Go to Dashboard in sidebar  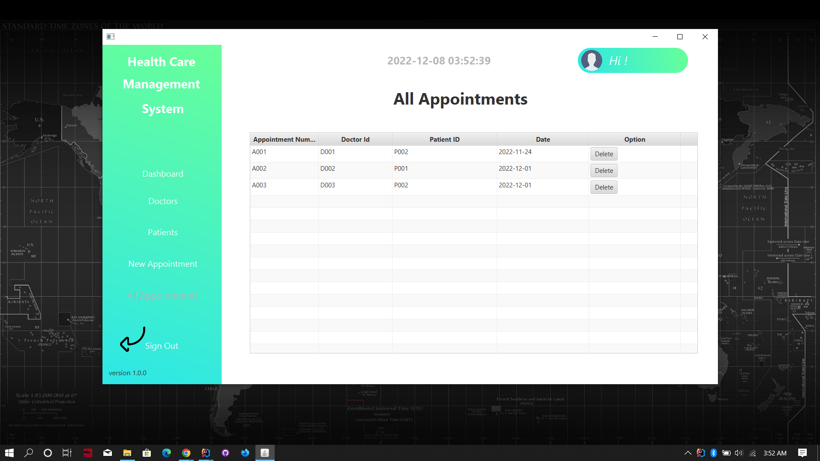coord(163,174)
